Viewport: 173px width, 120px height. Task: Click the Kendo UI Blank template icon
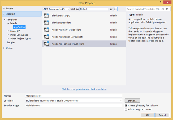[46, 30]
